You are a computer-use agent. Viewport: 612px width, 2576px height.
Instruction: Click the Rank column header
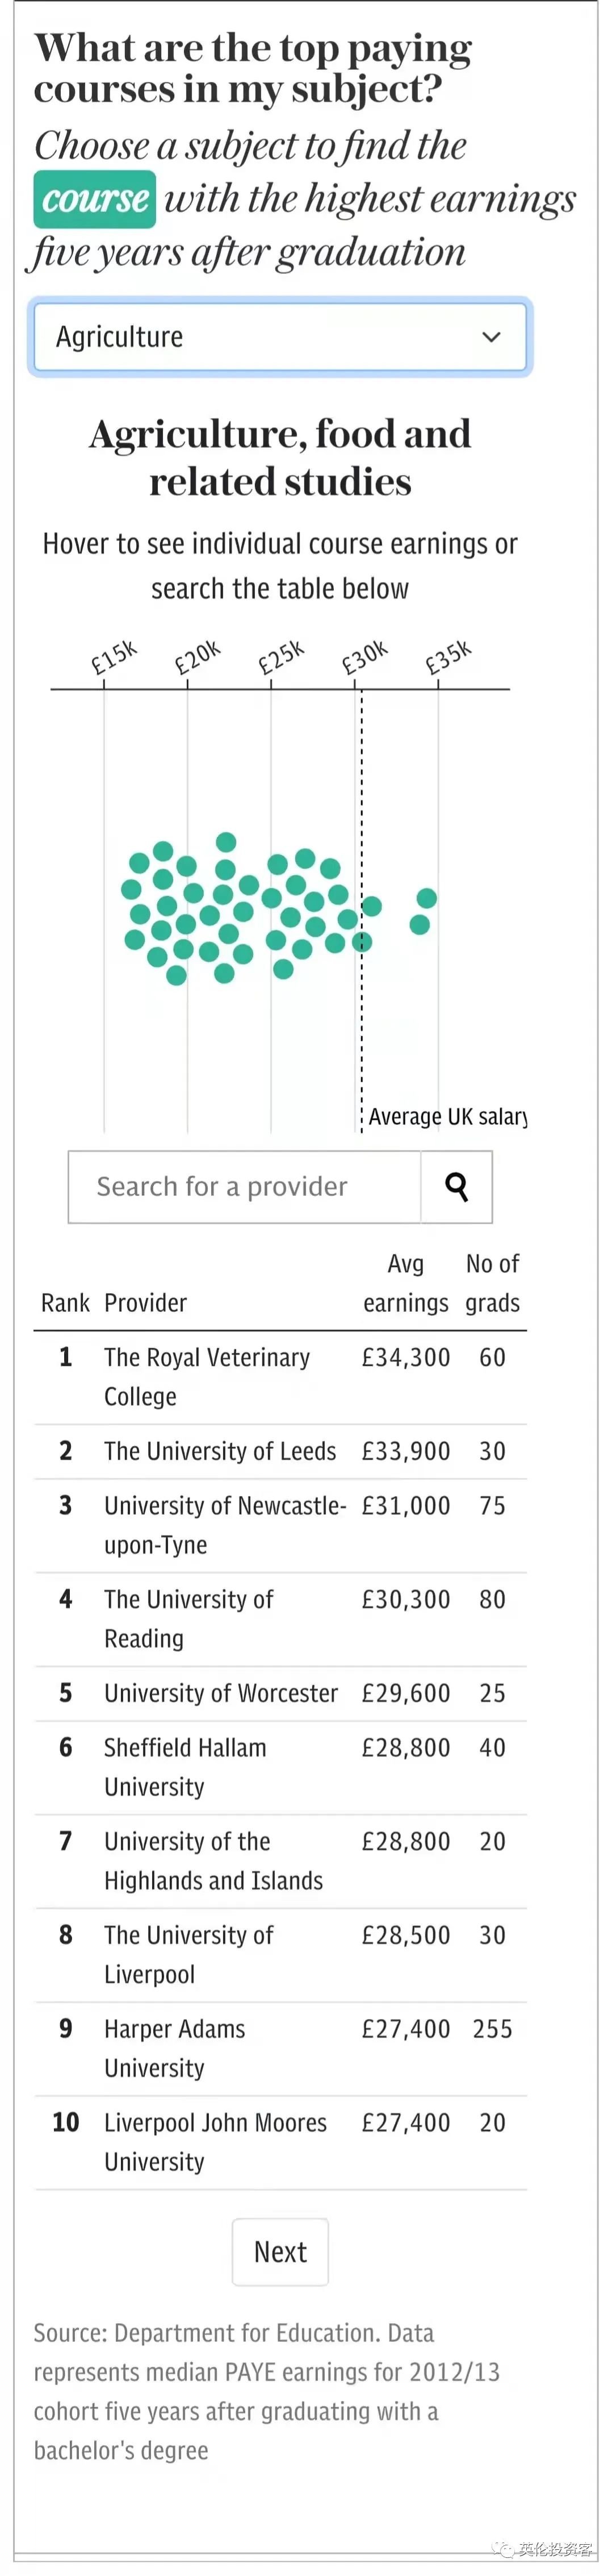coord(65,1303)
